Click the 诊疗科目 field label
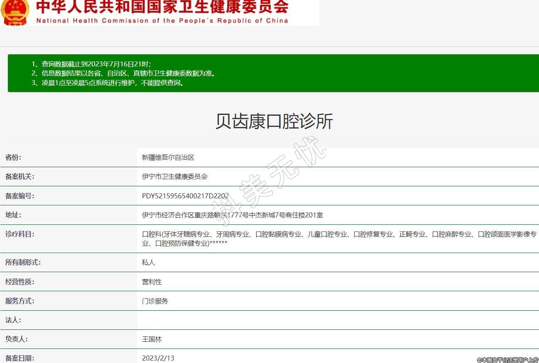The width and height of the screenshot is (539, 363). pos(20,234)
